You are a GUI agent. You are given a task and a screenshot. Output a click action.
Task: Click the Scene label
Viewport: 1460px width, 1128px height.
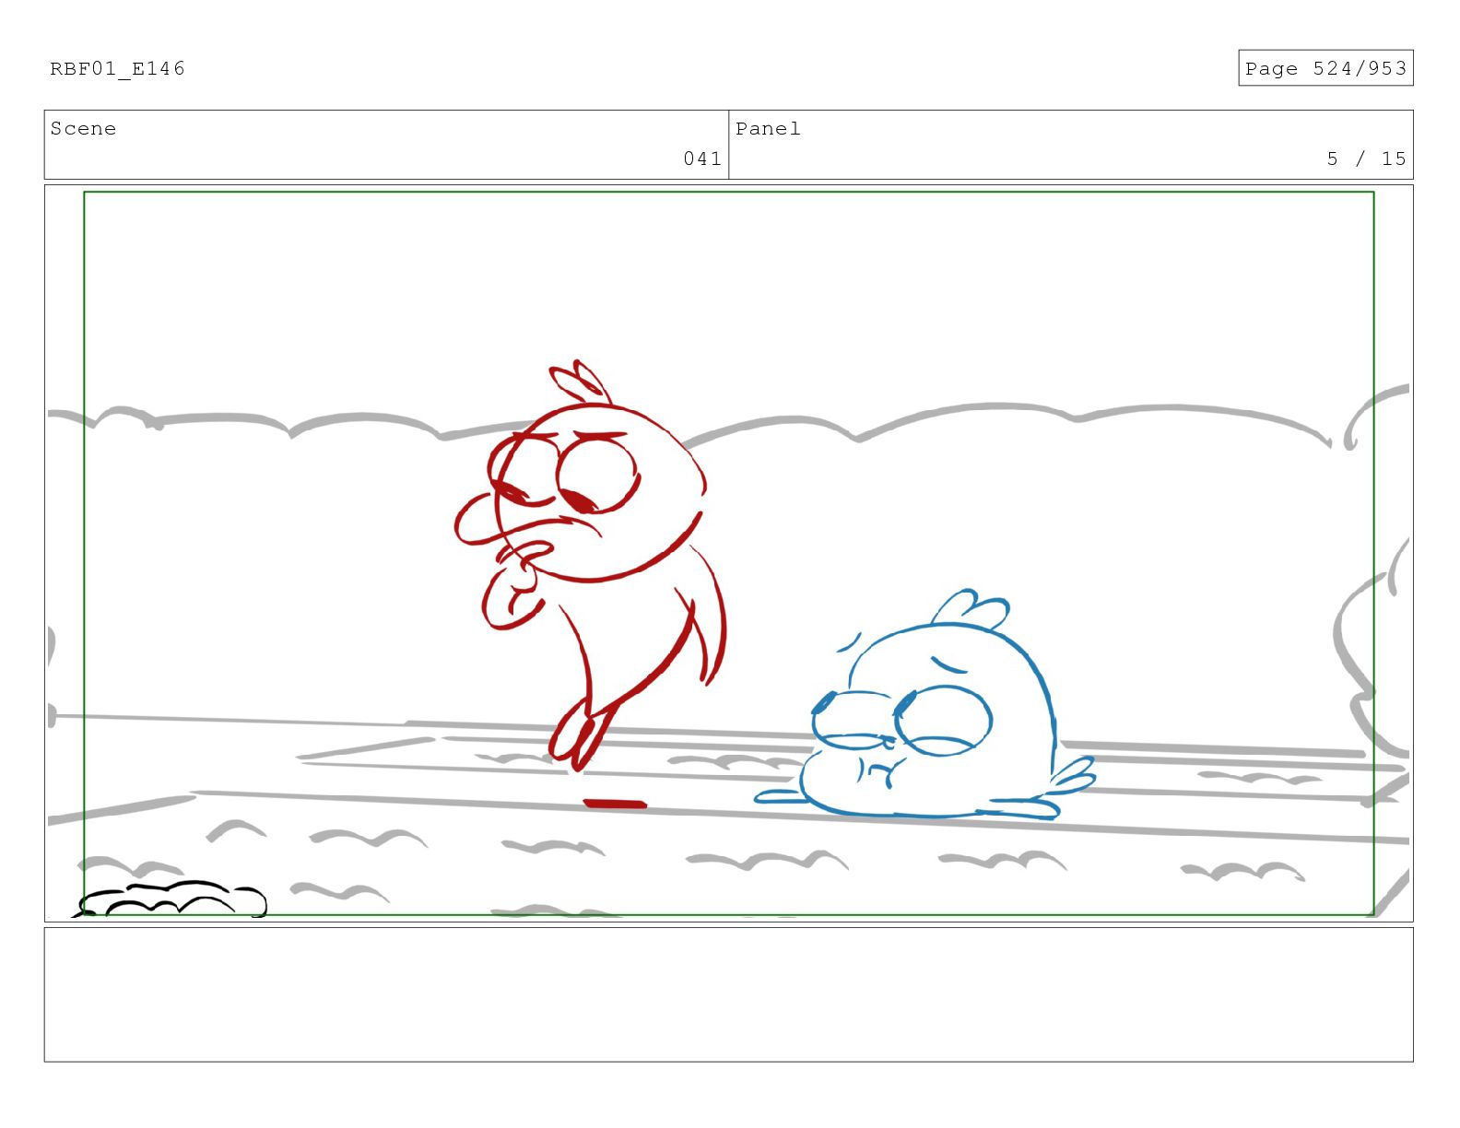(x=83, y=128)
